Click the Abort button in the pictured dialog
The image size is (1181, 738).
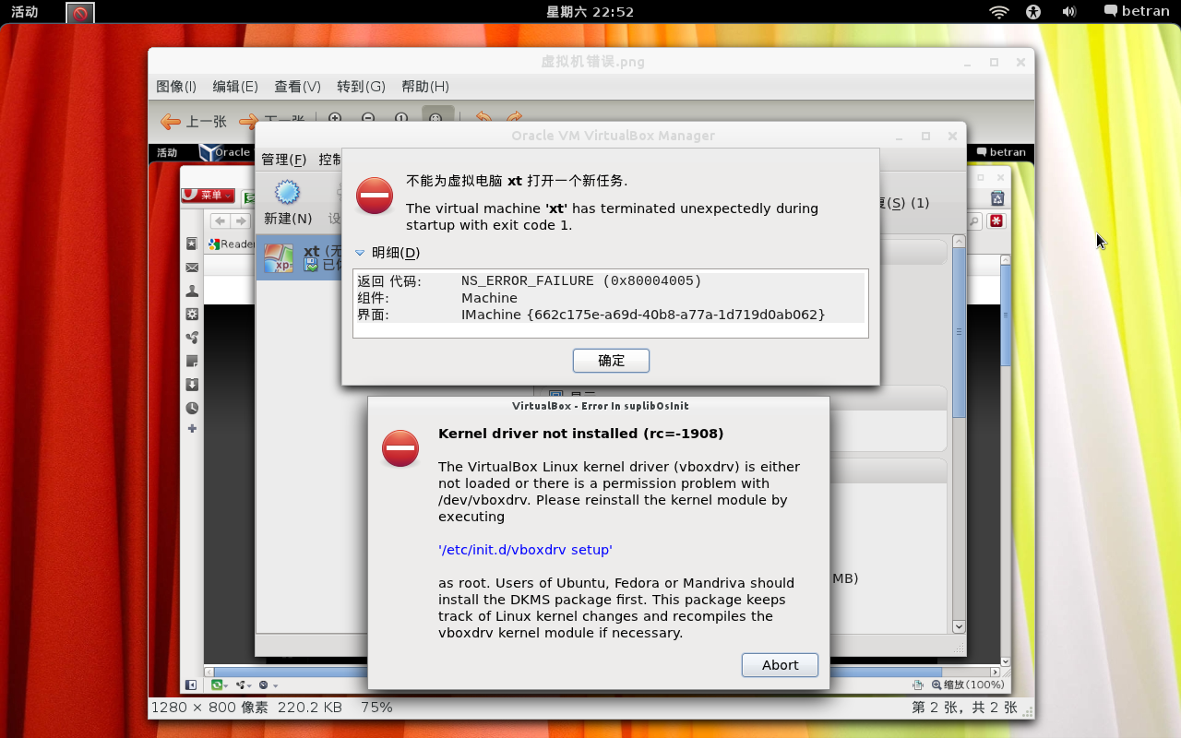[780, 665]
